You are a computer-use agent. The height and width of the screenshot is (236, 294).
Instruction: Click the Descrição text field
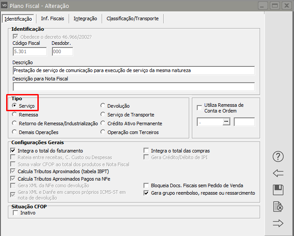pos(134,70)
